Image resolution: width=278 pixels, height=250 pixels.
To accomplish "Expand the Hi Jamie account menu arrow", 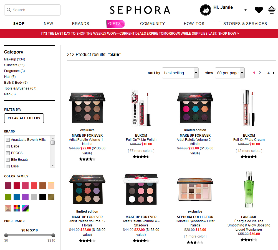I will point(245,10).
